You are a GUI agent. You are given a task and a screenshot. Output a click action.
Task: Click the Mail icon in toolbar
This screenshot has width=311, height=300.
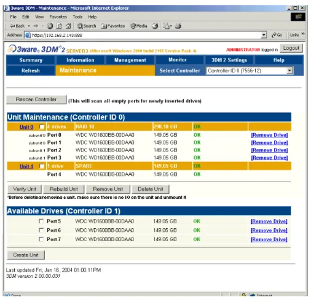pos(166,26)
